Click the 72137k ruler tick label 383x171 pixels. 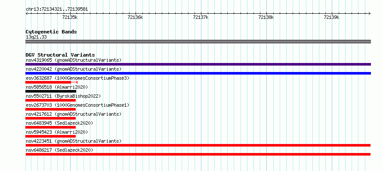click(201, 17)
